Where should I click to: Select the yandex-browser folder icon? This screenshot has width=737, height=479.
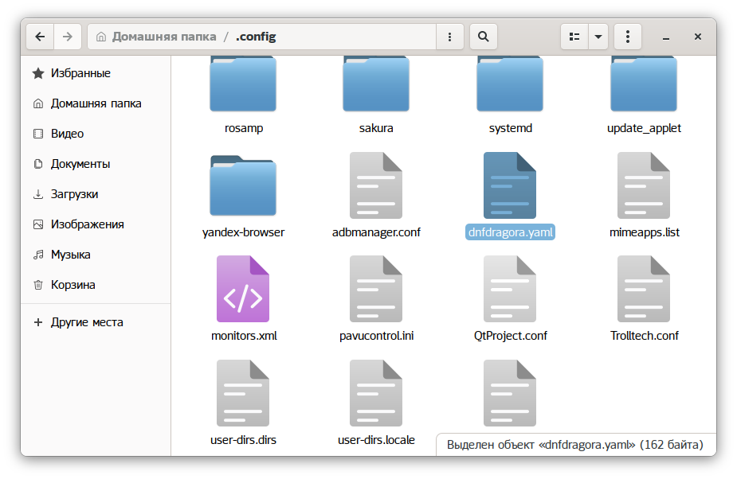tap(243, 185)
